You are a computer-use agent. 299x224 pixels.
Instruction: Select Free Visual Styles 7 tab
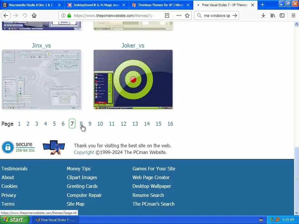(225, 5)
